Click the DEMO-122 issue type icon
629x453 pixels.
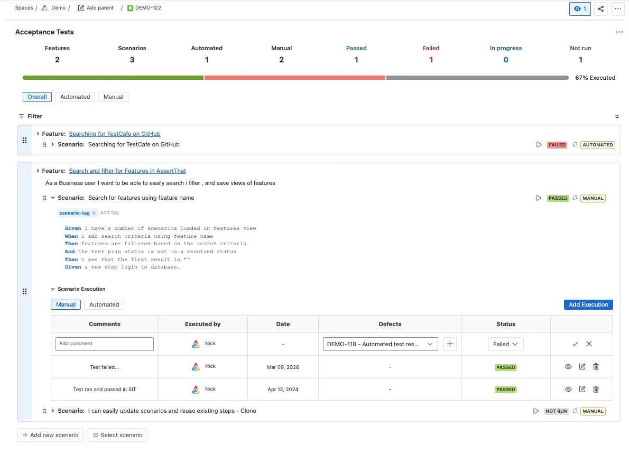point(130,8)
